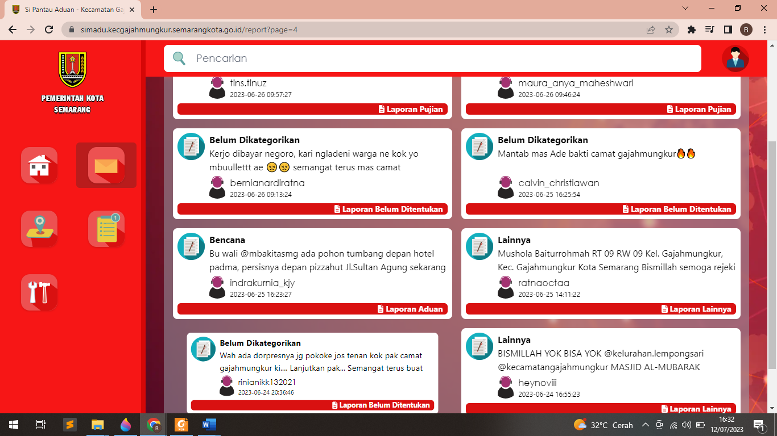This screenshot has height=436, width=777.
Task: Reload the current page
Action: 49,30
